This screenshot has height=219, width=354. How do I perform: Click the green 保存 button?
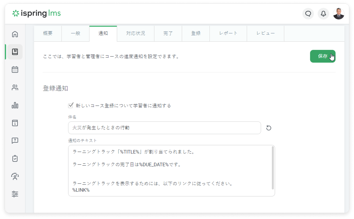point(322,56)
